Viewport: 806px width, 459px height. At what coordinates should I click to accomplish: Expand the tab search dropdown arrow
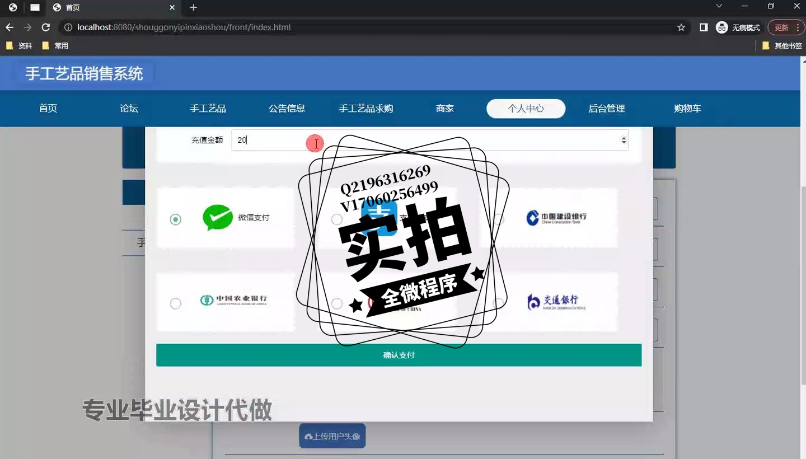(719, 6)
